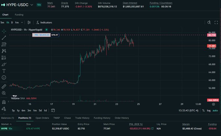This screenshot has height=136, width=221.
Task: Set chart range to 1y
Action: (x=18, y=110)
